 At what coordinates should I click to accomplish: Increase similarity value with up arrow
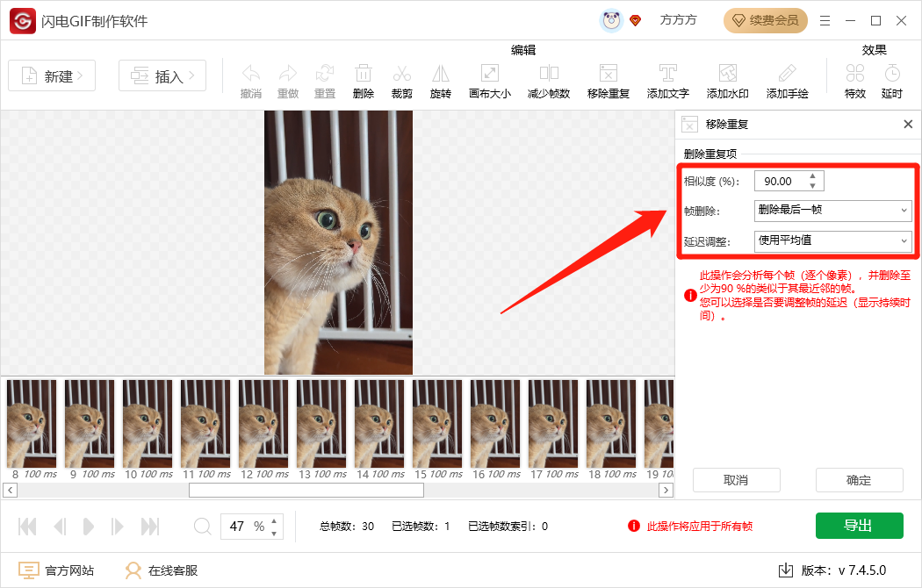(x=812, y=176)
